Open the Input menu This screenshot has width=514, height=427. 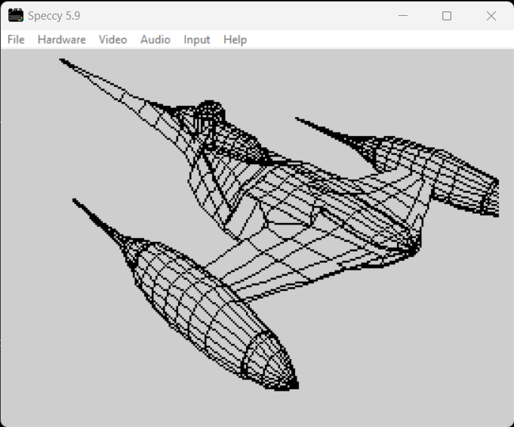coord(197,39)
